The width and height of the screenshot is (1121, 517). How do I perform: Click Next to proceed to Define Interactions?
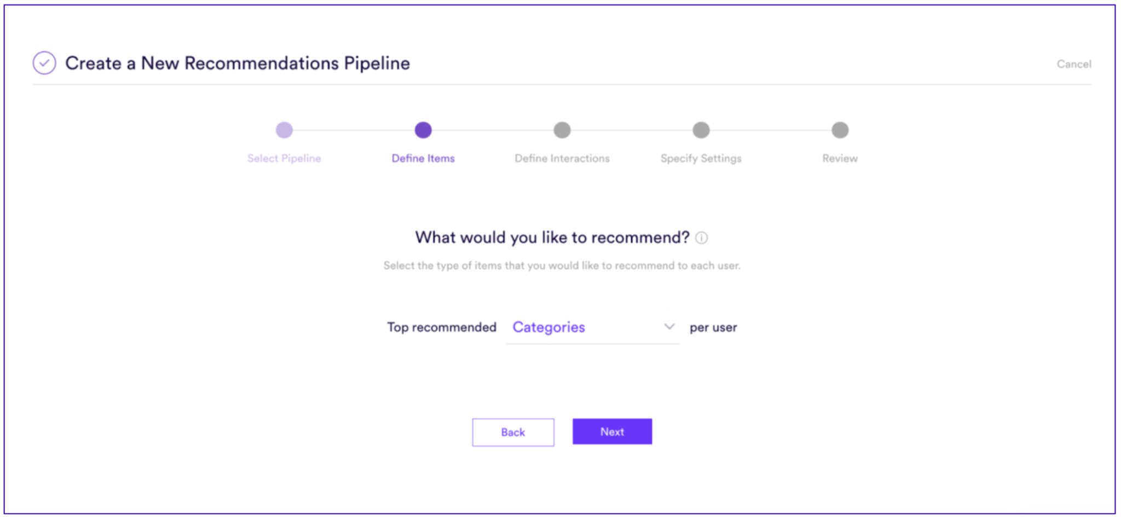[612, 432]
